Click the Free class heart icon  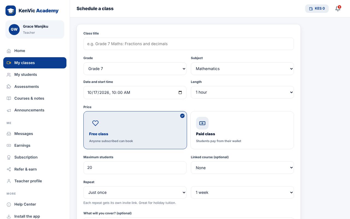click(x=95, y=123)
